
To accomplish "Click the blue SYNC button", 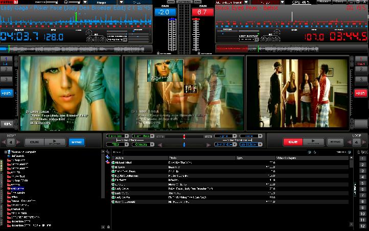I will pos(77,142).
